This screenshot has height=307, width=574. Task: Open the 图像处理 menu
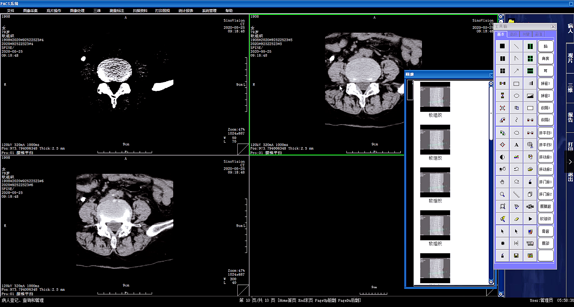[x=77, y=11]
